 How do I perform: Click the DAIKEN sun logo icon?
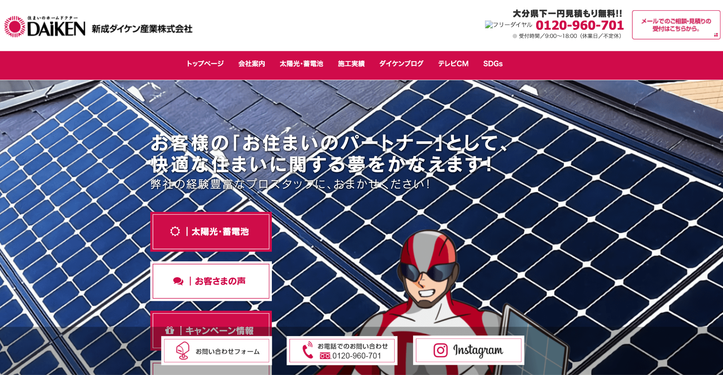tap(14, 27)
